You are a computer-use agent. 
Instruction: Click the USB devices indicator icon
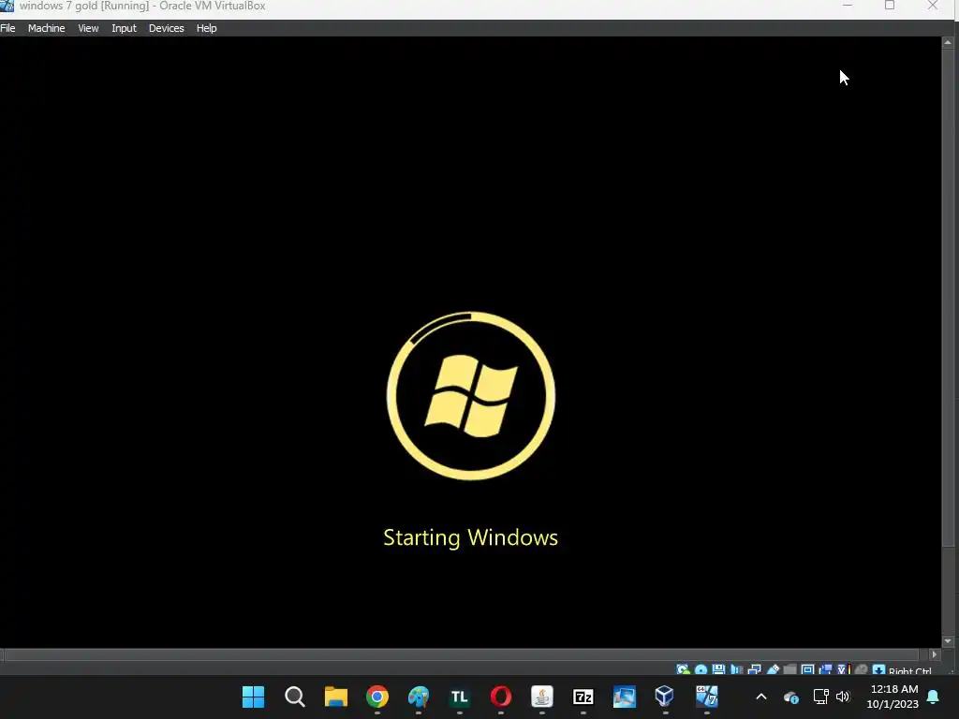point(773,670)
